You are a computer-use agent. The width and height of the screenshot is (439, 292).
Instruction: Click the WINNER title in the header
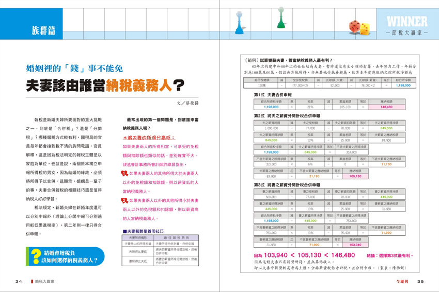click(407, 22)
